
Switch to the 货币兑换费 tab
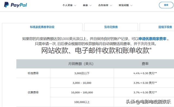(x=111, y=27)
